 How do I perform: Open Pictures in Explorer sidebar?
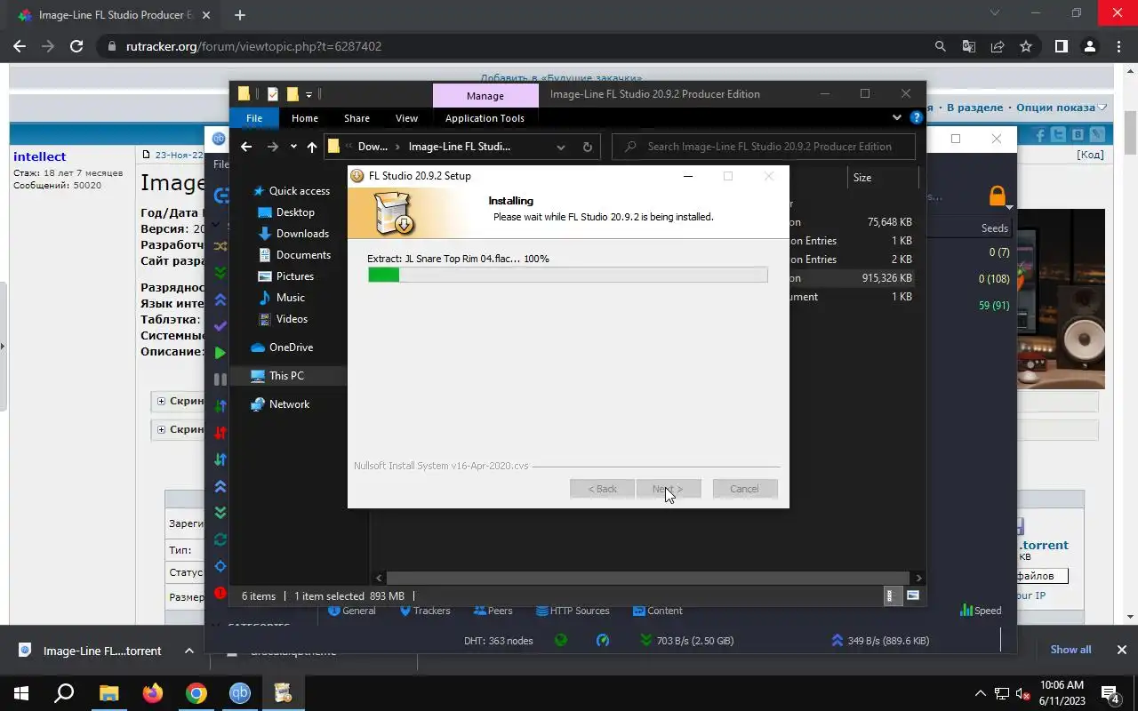point(295,276)
